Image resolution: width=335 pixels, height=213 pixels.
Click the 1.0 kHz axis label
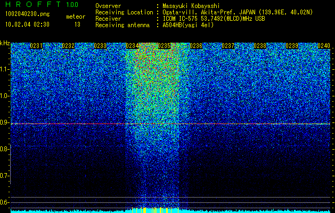click(4, 96)
